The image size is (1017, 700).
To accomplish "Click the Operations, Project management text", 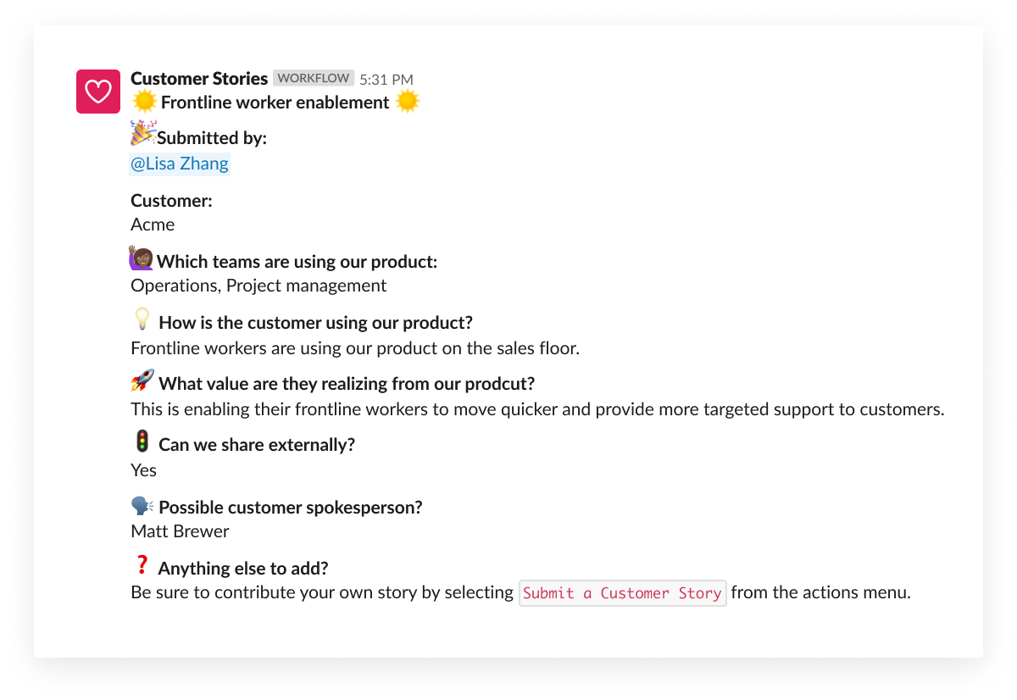I will (x=258, y=286).
